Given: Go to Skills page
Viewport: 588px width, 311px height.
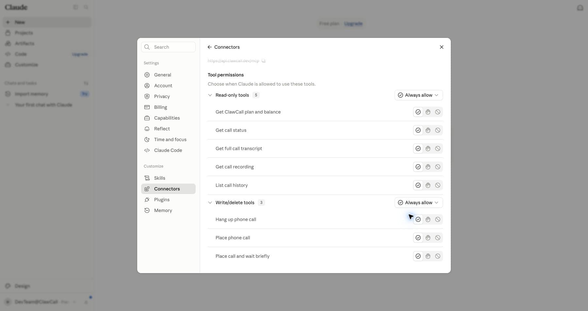Looking at the screenshot, I should (168, 178).
